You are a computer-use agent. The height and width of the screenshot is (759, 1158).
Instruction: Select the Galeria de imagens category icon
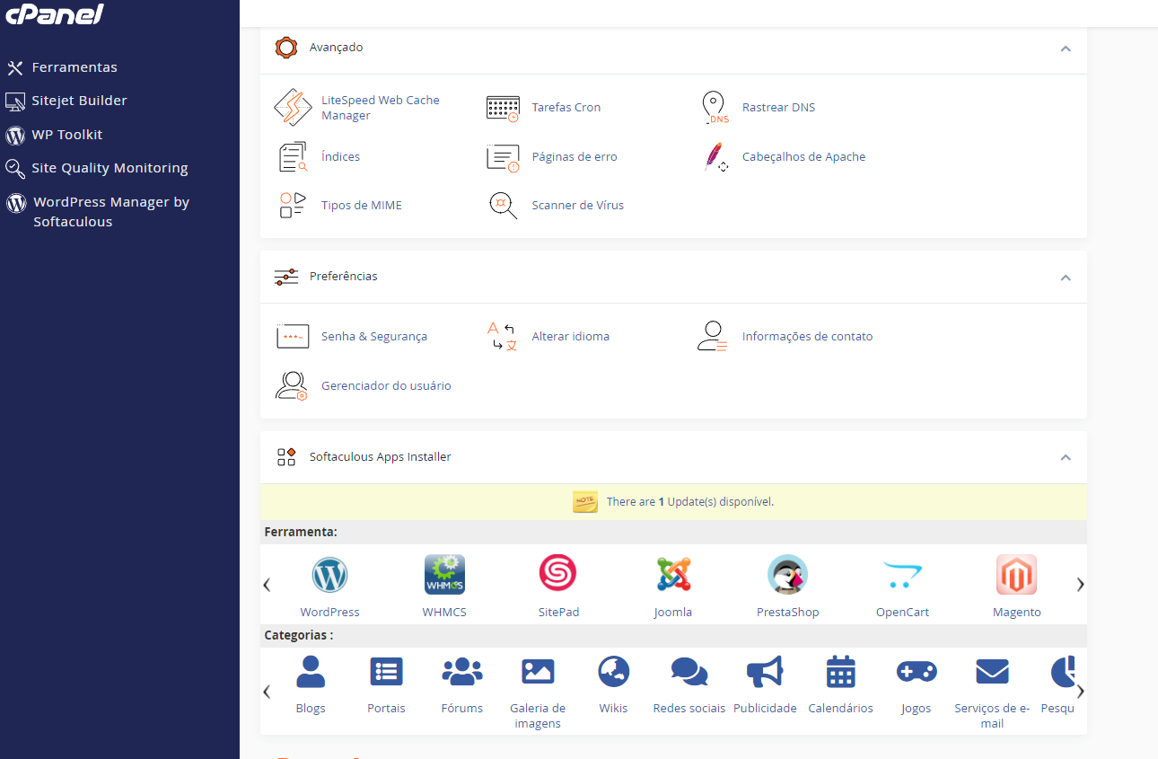point(538,671)
